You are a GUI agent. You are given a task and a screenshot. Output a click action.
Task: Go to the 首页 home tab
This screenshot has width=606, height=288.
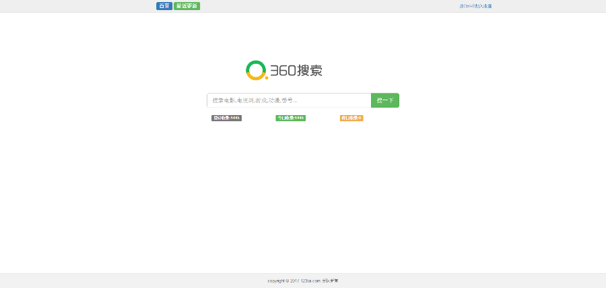coord(164,6)
